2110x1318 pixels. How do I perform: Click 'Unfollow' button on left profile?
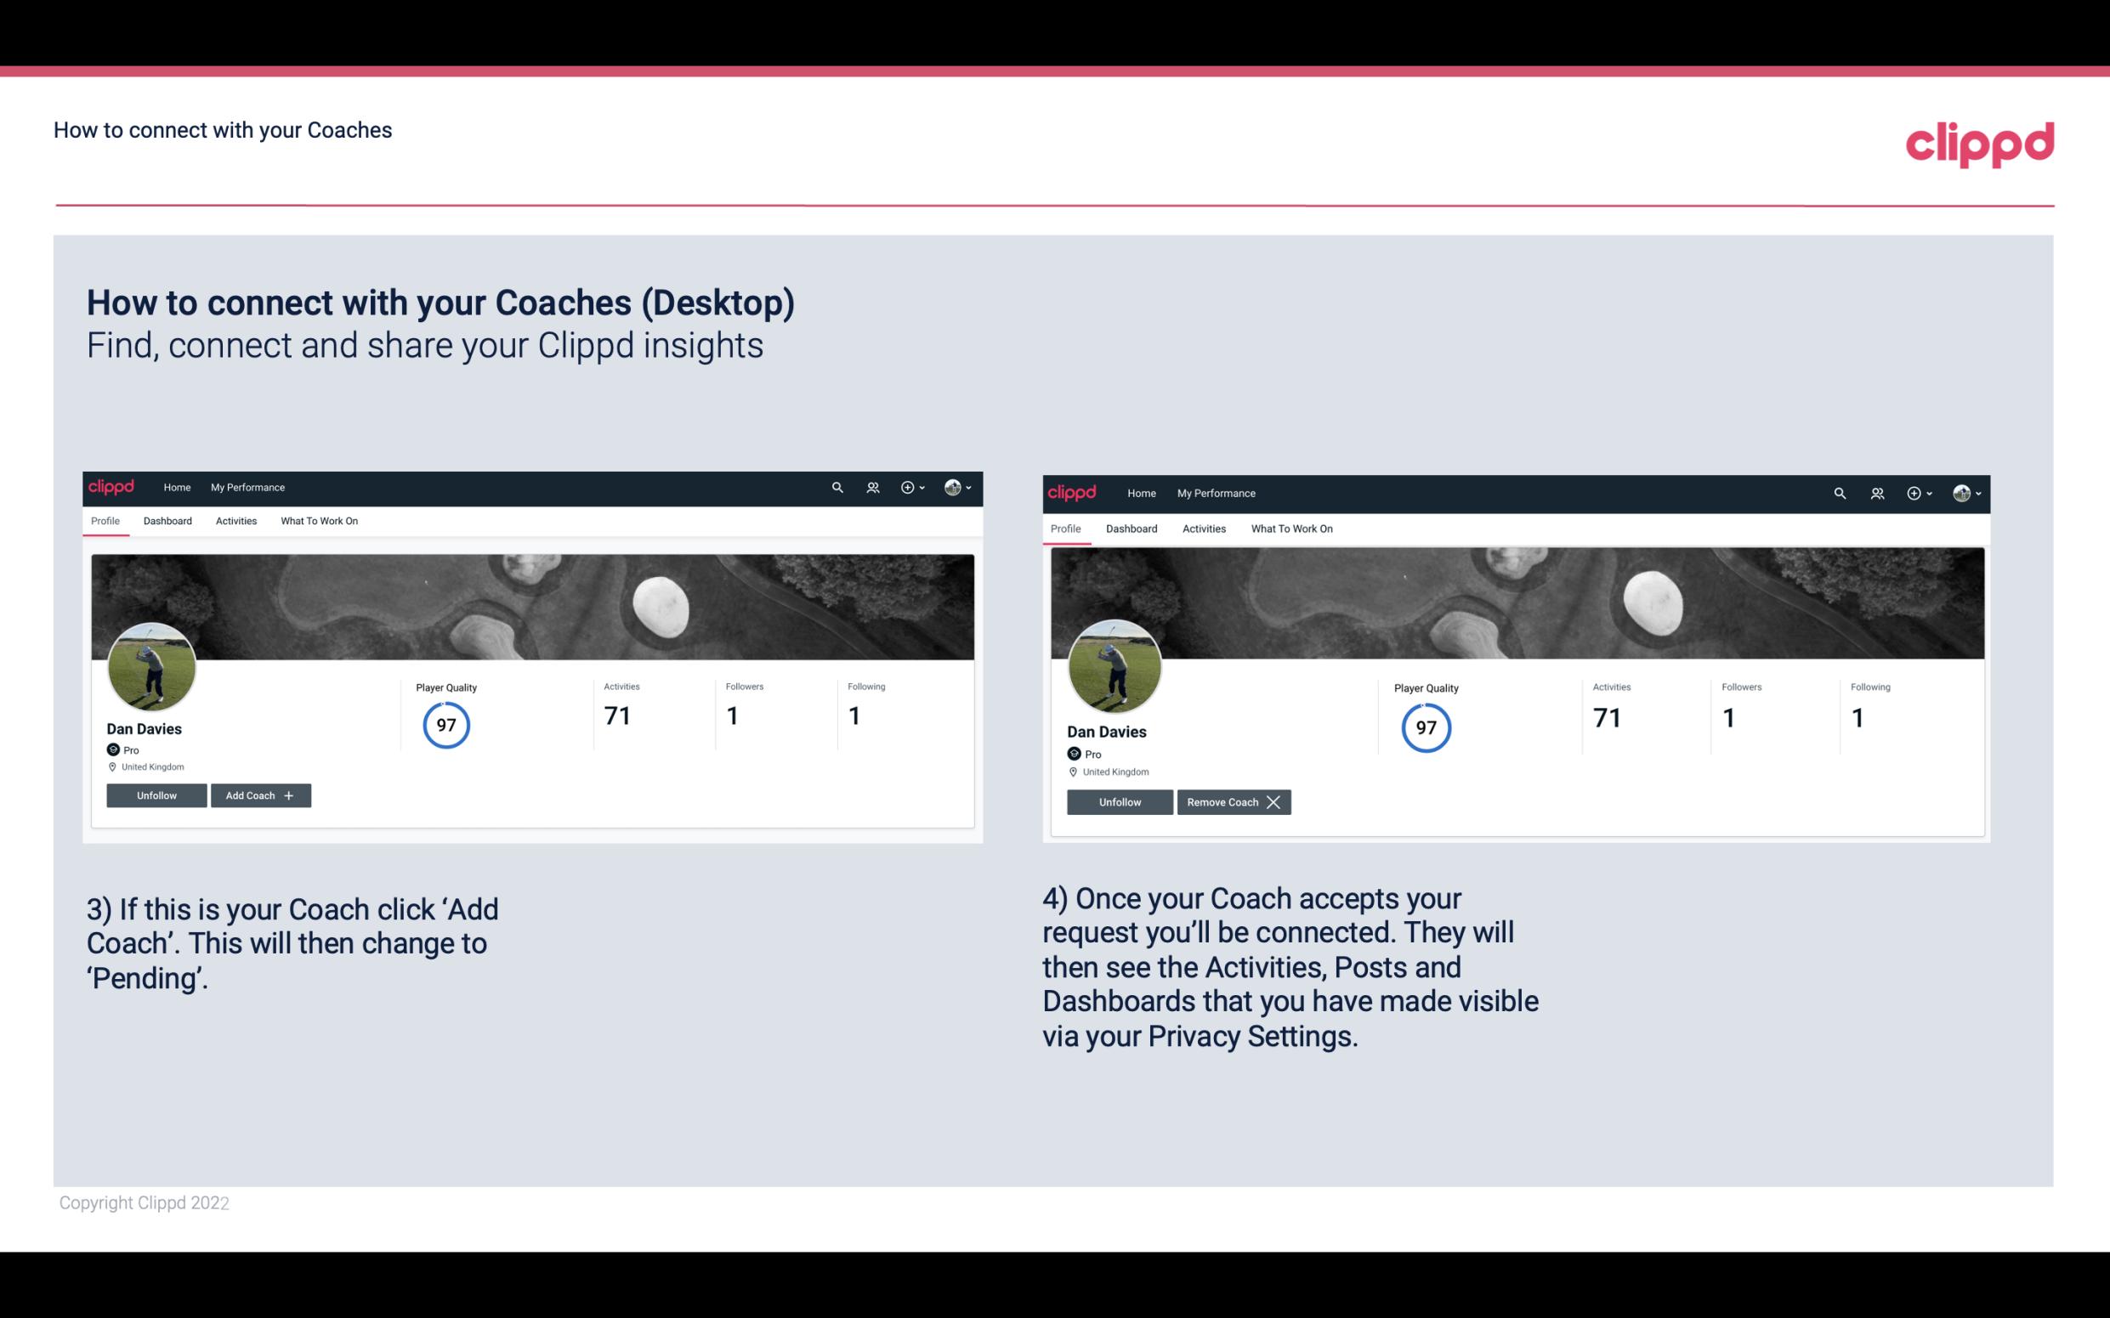point(155,795)
